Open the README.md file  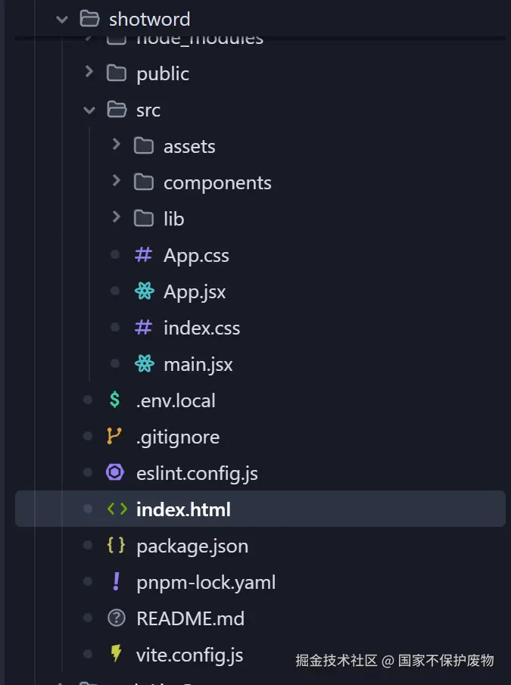190,618
